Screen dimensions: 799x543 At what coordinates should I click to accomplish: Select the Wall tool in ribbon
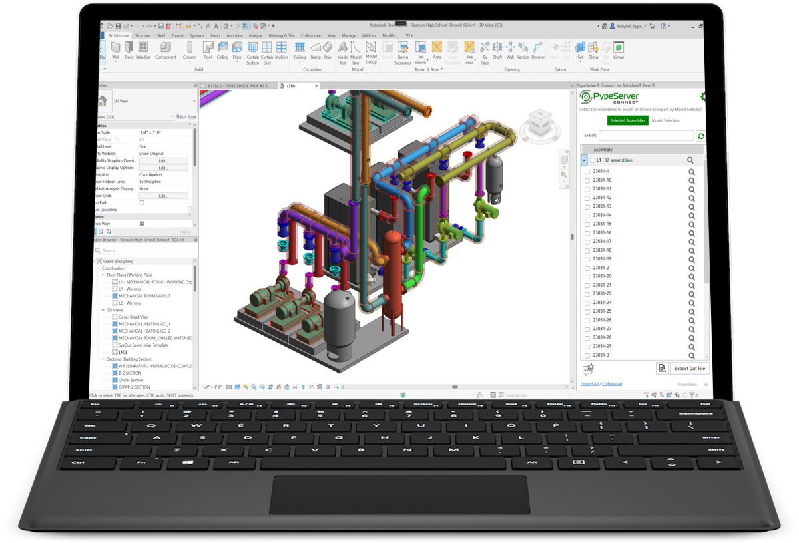(x=115, y=49)
